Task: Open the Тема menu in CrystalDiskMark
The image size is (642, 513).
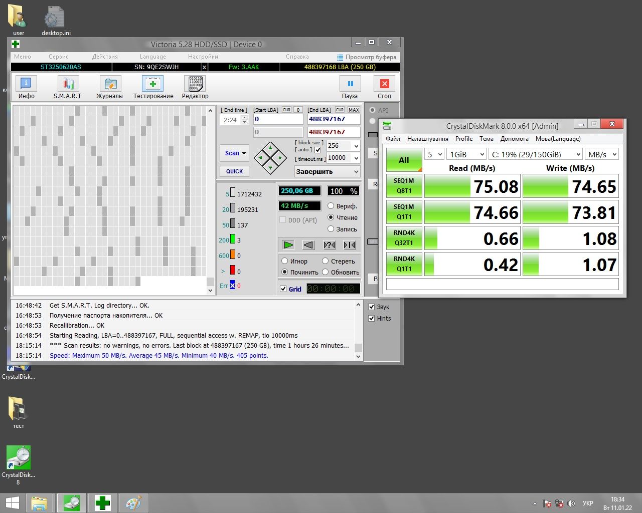Action: (487, 139)
